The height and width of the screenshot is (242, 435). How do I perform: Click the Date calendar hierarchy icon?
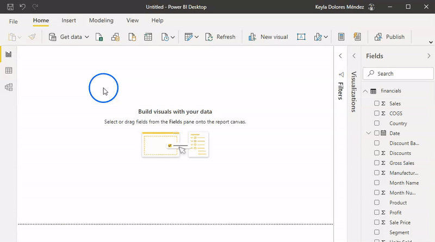(383, 133)
